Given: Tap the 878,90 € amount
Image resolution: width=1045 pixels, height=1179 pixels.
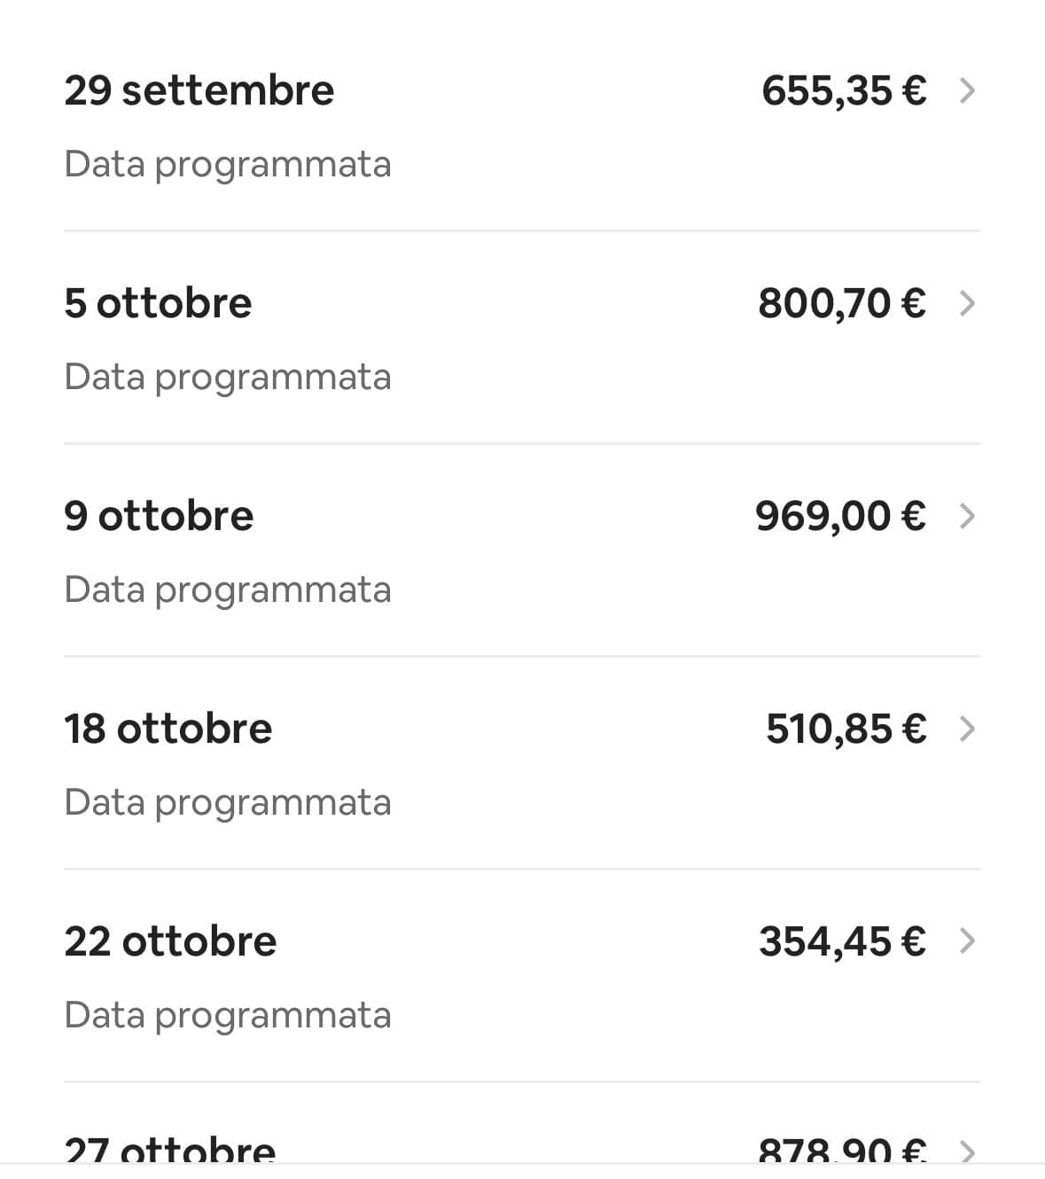Looking at the screenshot, I should pyautogui.click(x=842, y=1151).
